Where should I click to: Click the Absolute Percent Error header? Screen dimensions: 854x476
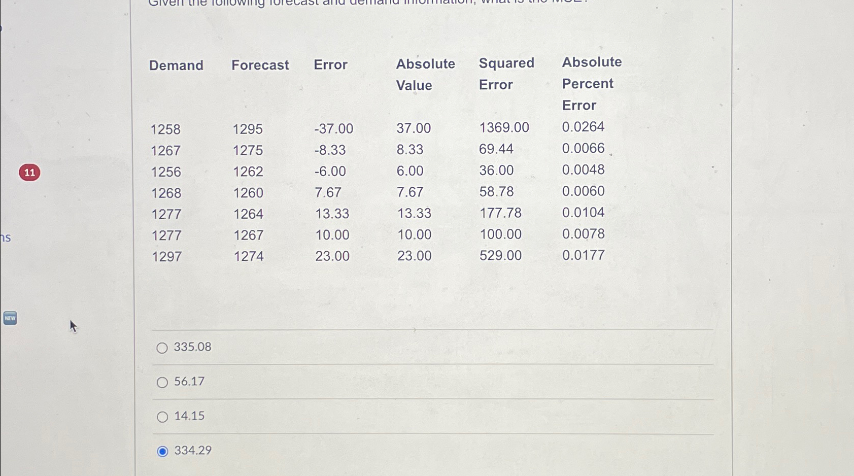[x=591, y=83]
